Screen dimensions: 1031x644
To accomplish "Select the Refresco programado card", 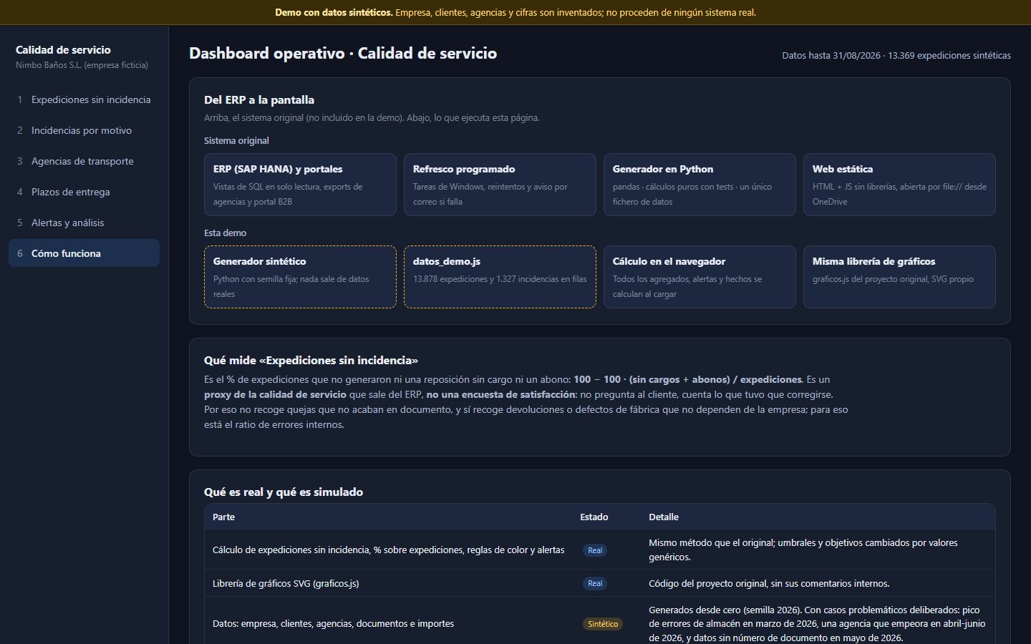I will pyautogui.click(x=500, y=185).
